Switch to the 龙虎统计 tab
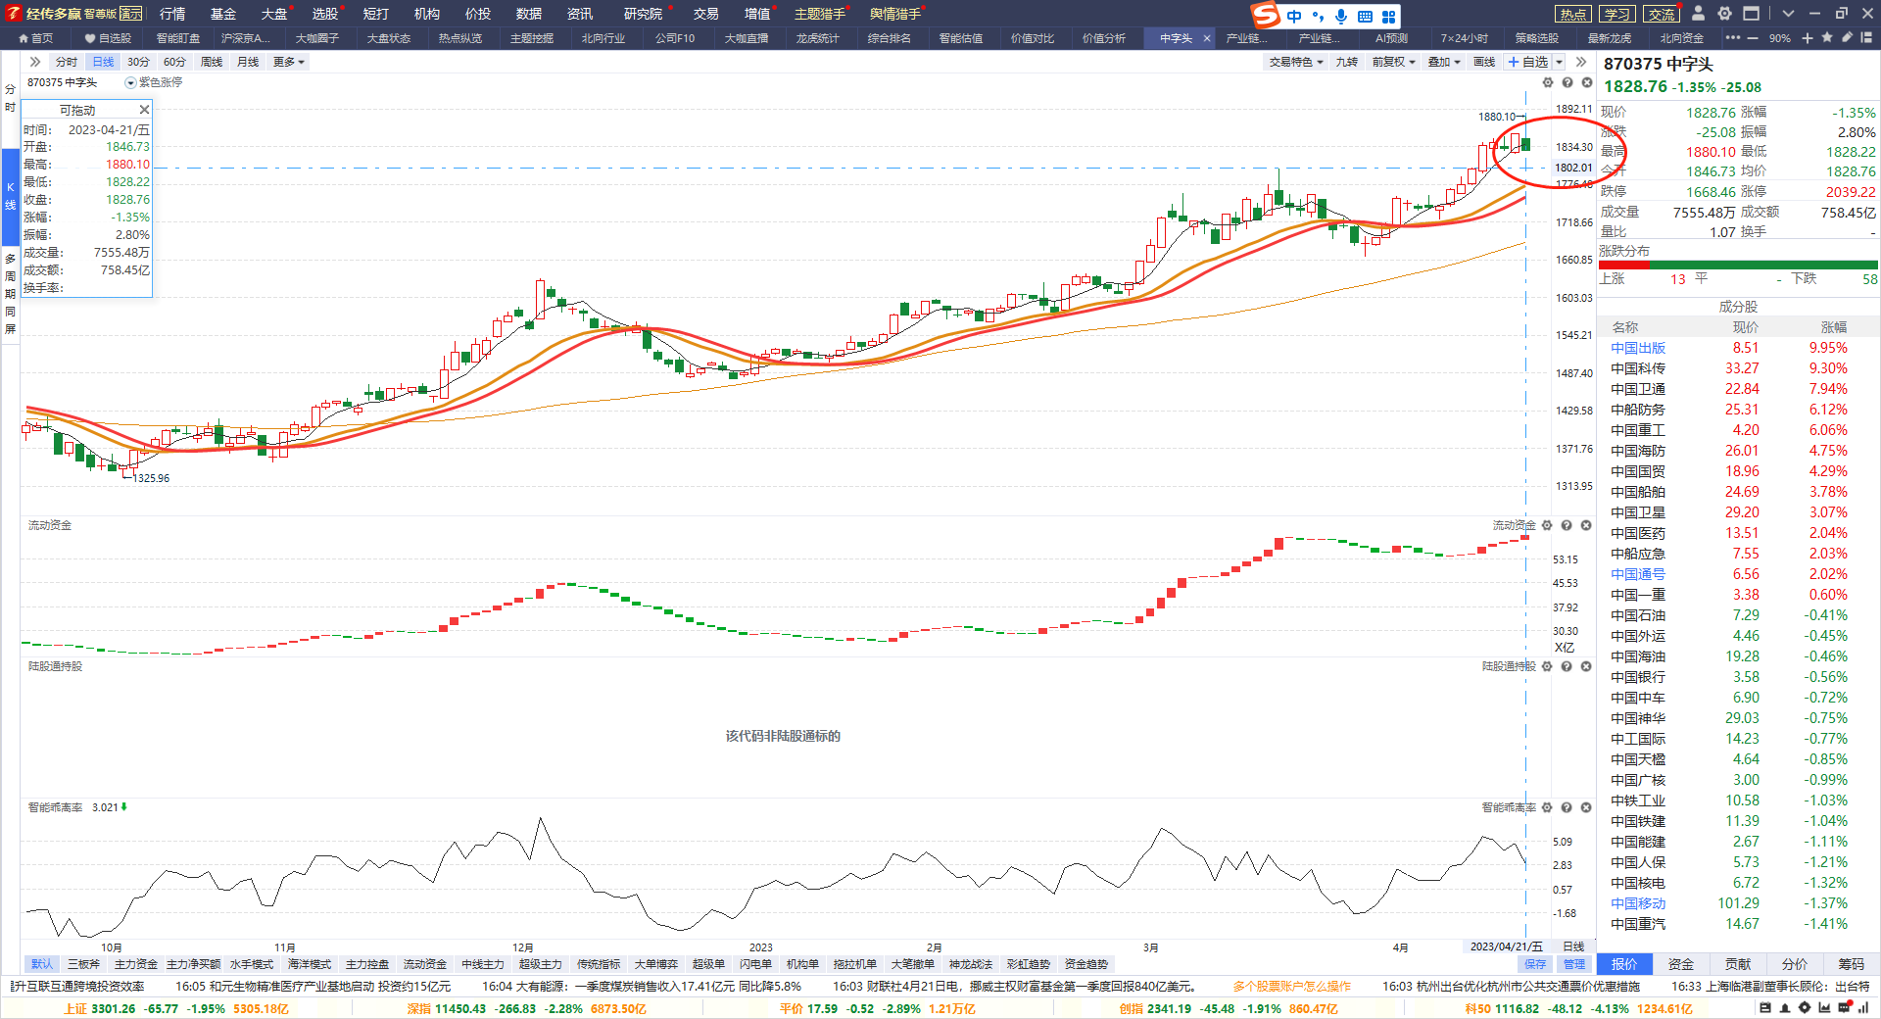This screenshot has height=1019, width=1881. [817, 38]
